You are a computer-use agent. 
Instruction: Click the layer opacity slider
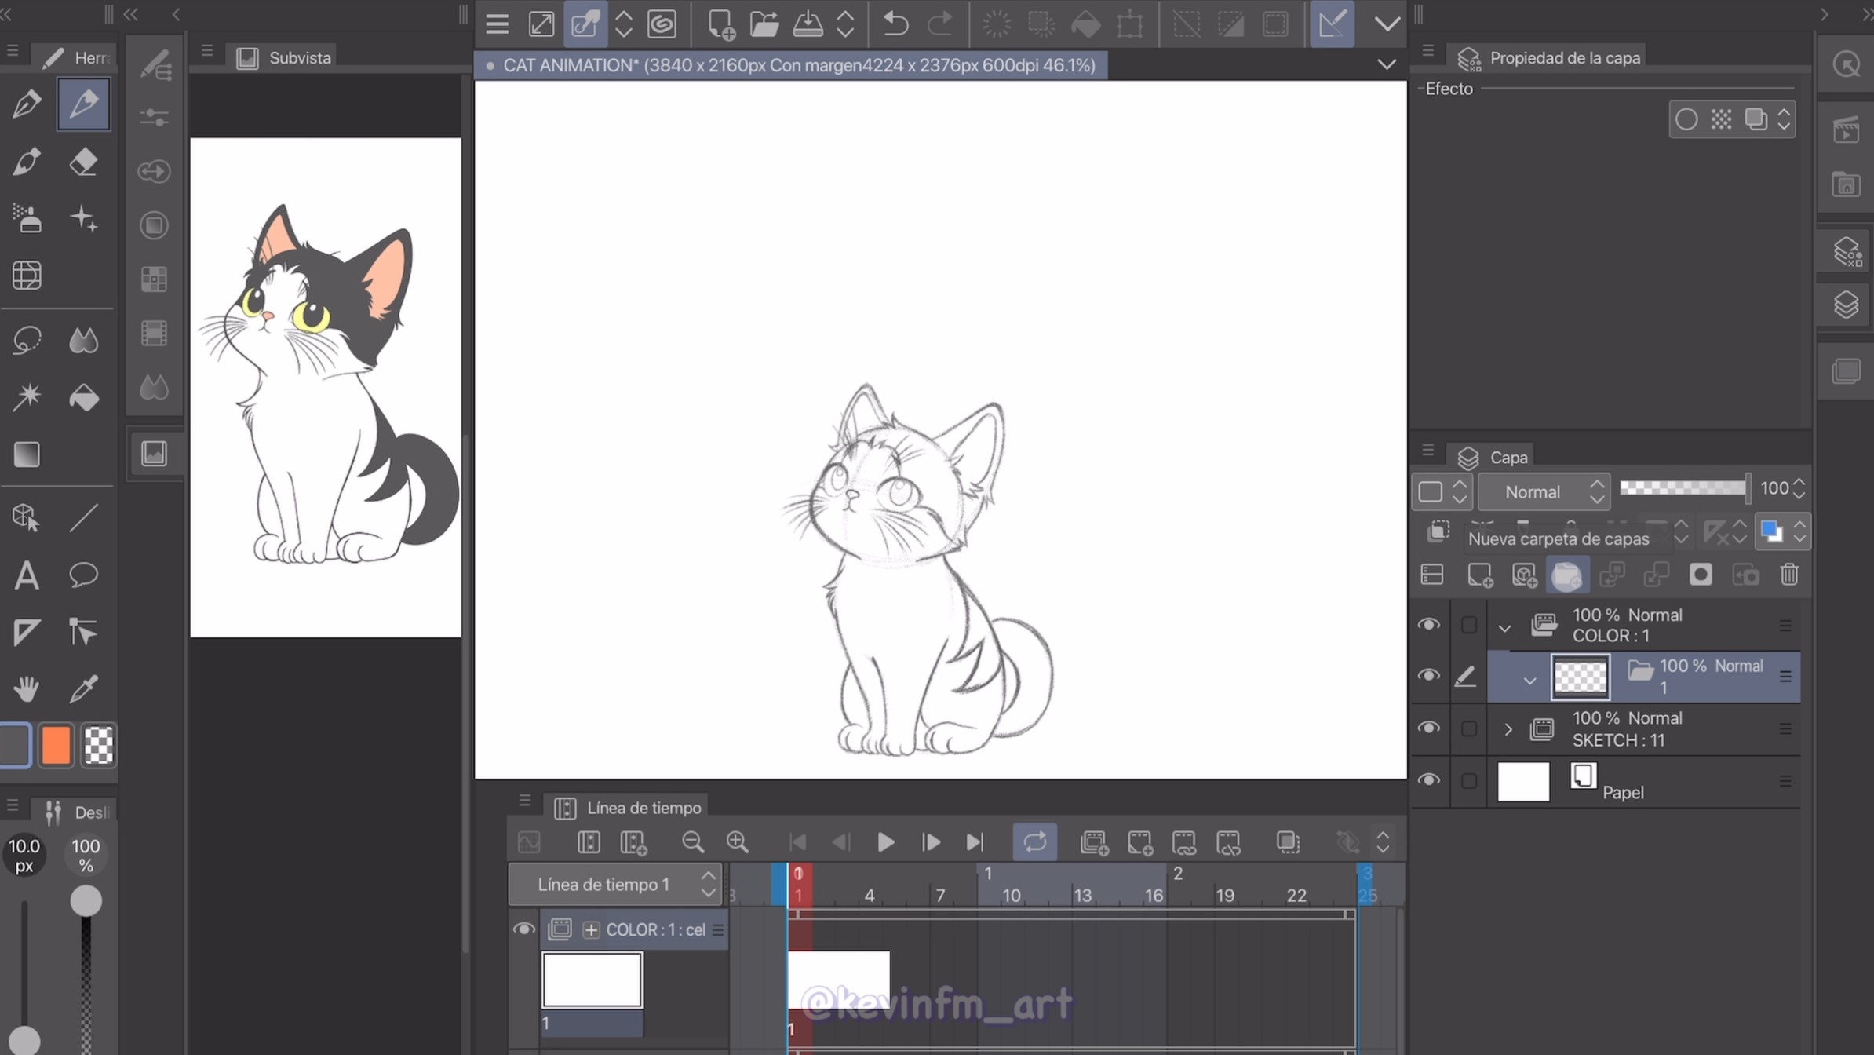click(x=1685, y=488)
